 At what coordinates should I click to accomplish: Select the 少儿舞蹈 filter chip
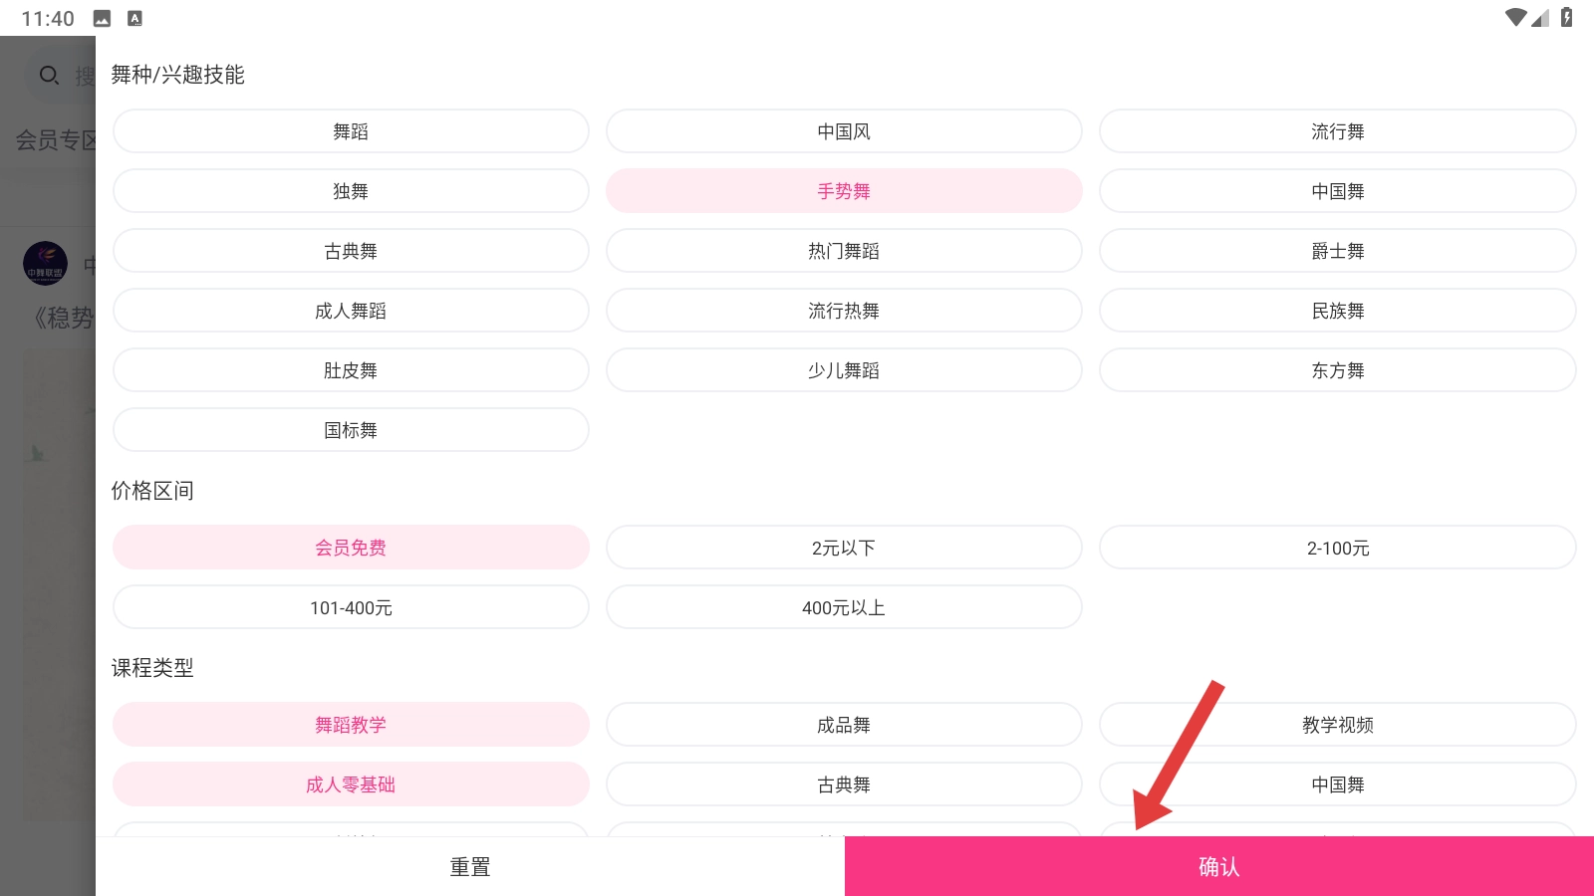(x=844, y=370)
